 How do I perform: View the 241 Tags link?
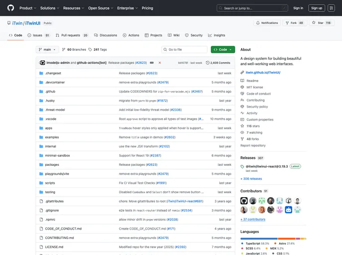[x=97, y=50]
